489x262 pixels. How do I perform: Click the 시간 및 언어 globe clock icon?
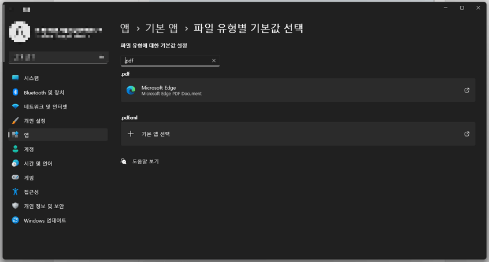click(15, 163)
